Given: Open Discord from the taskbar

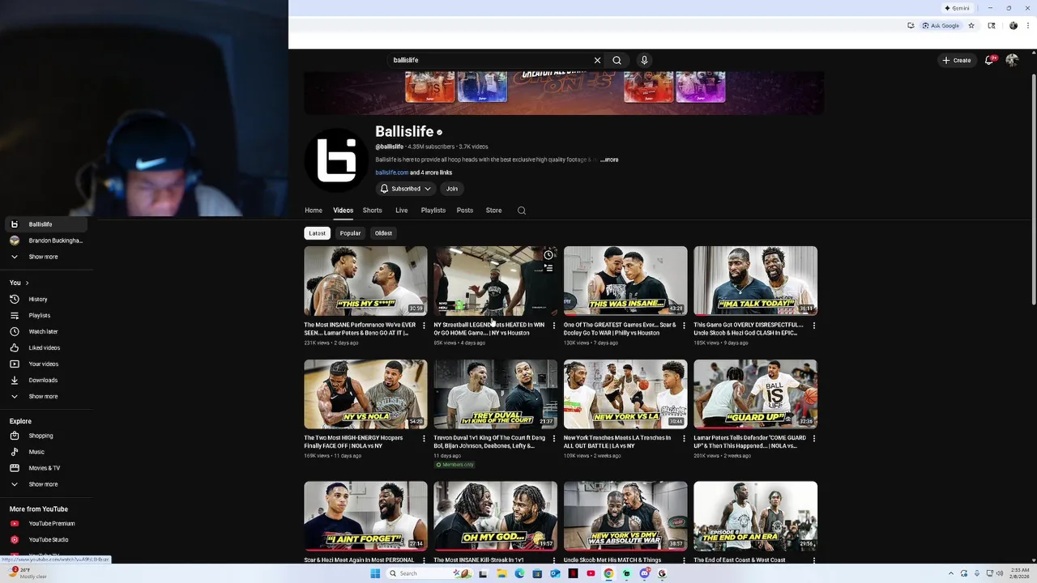Looking at the screenshot, I should pyautogui.click(x=644, y=573).
